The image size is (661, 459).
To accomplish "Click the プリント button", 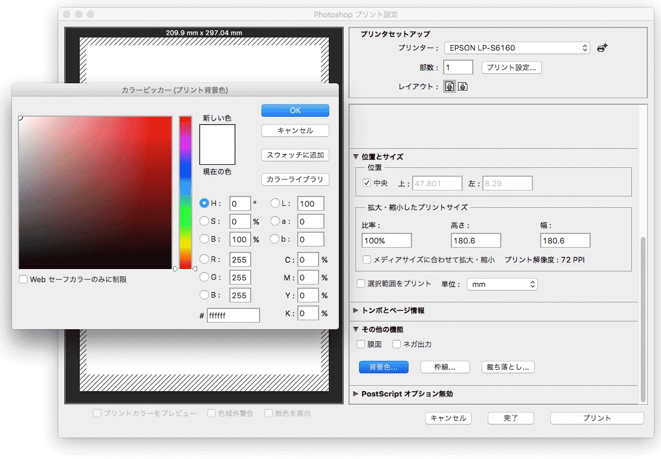I will (597, 418).
